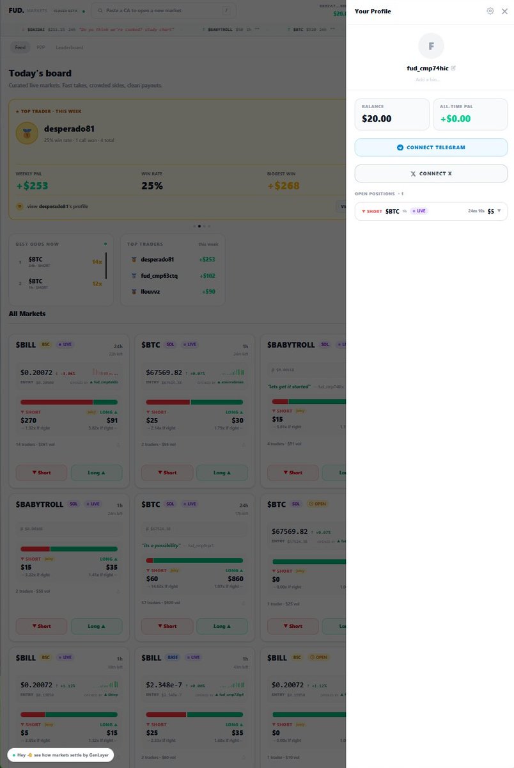Viewport: 514px width, 768px height.
Task: Click the slash shortcut key icon
Action: pyautogui.click(x=226, y=10)
